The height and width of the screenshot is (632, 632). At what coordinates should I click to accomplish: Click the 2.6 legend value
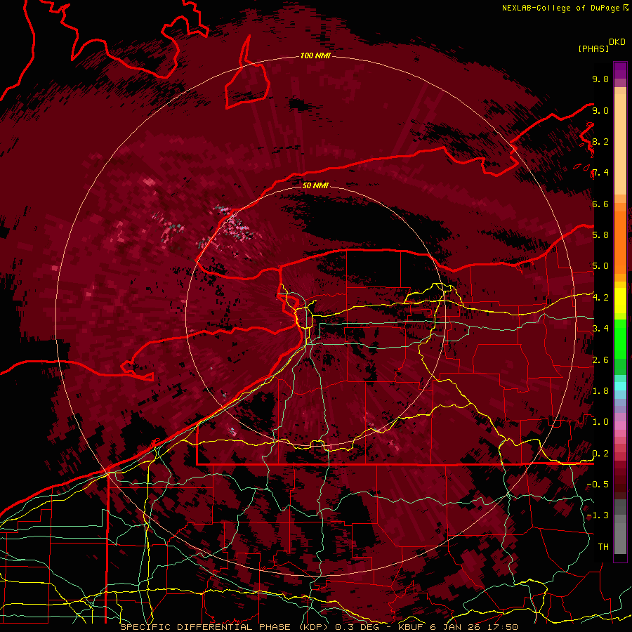click(600, 360)
